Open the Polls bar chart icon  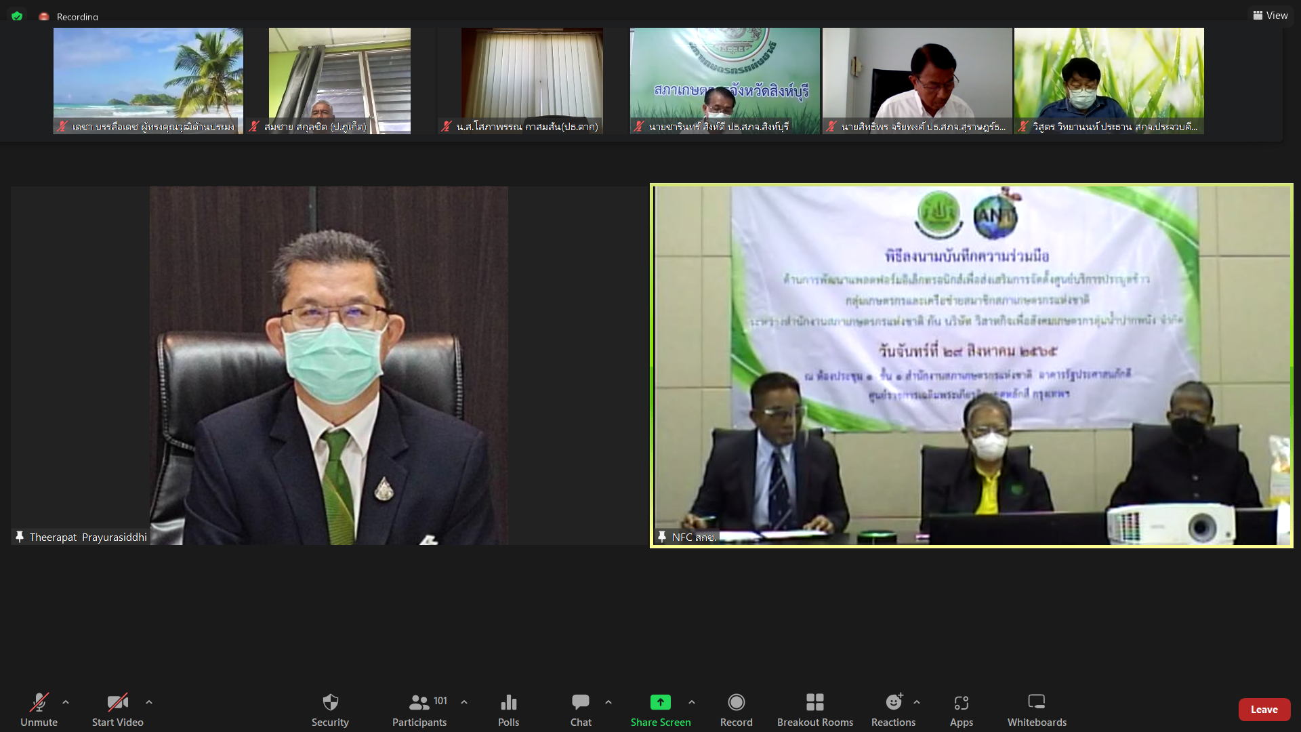[x=508, y=702]
